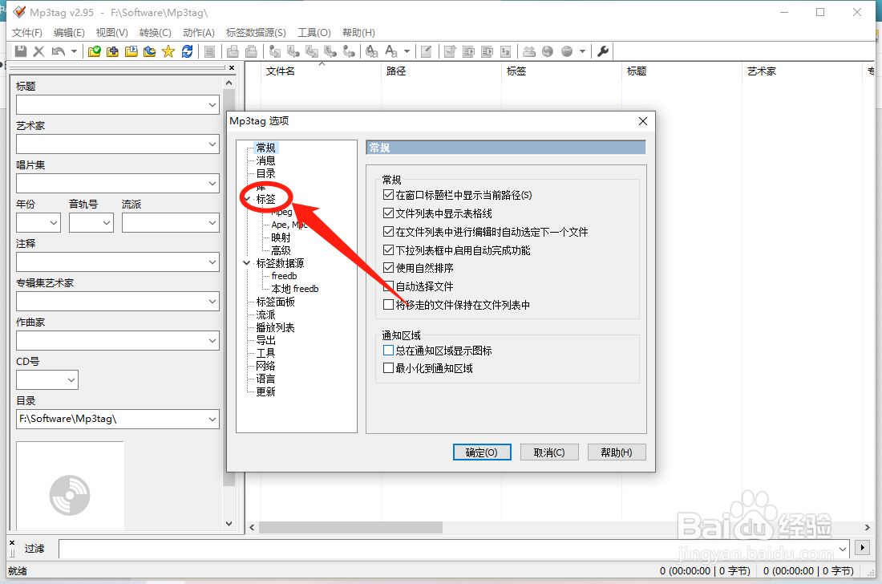The image size is (882, 584).
Task: Click the Extended tags pencil-on-page icon
Action: 427,51
